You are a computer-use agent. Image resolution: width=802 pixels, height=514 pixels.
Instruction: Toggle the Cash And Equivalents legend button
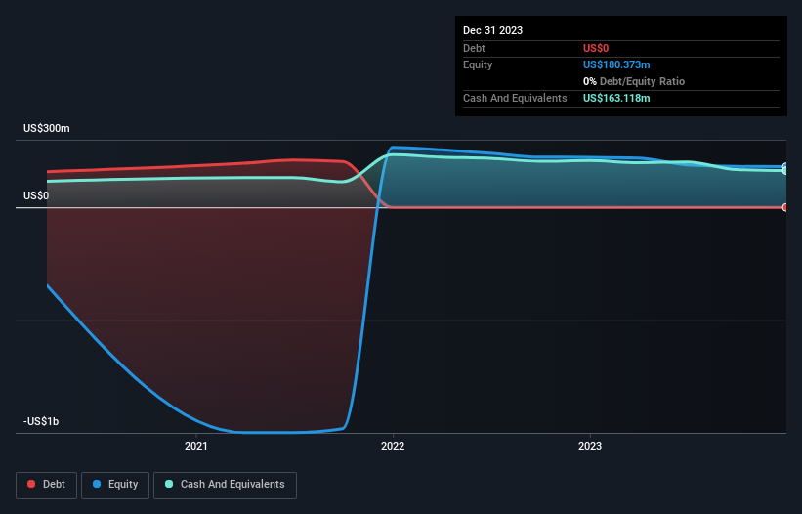(225, 485)
